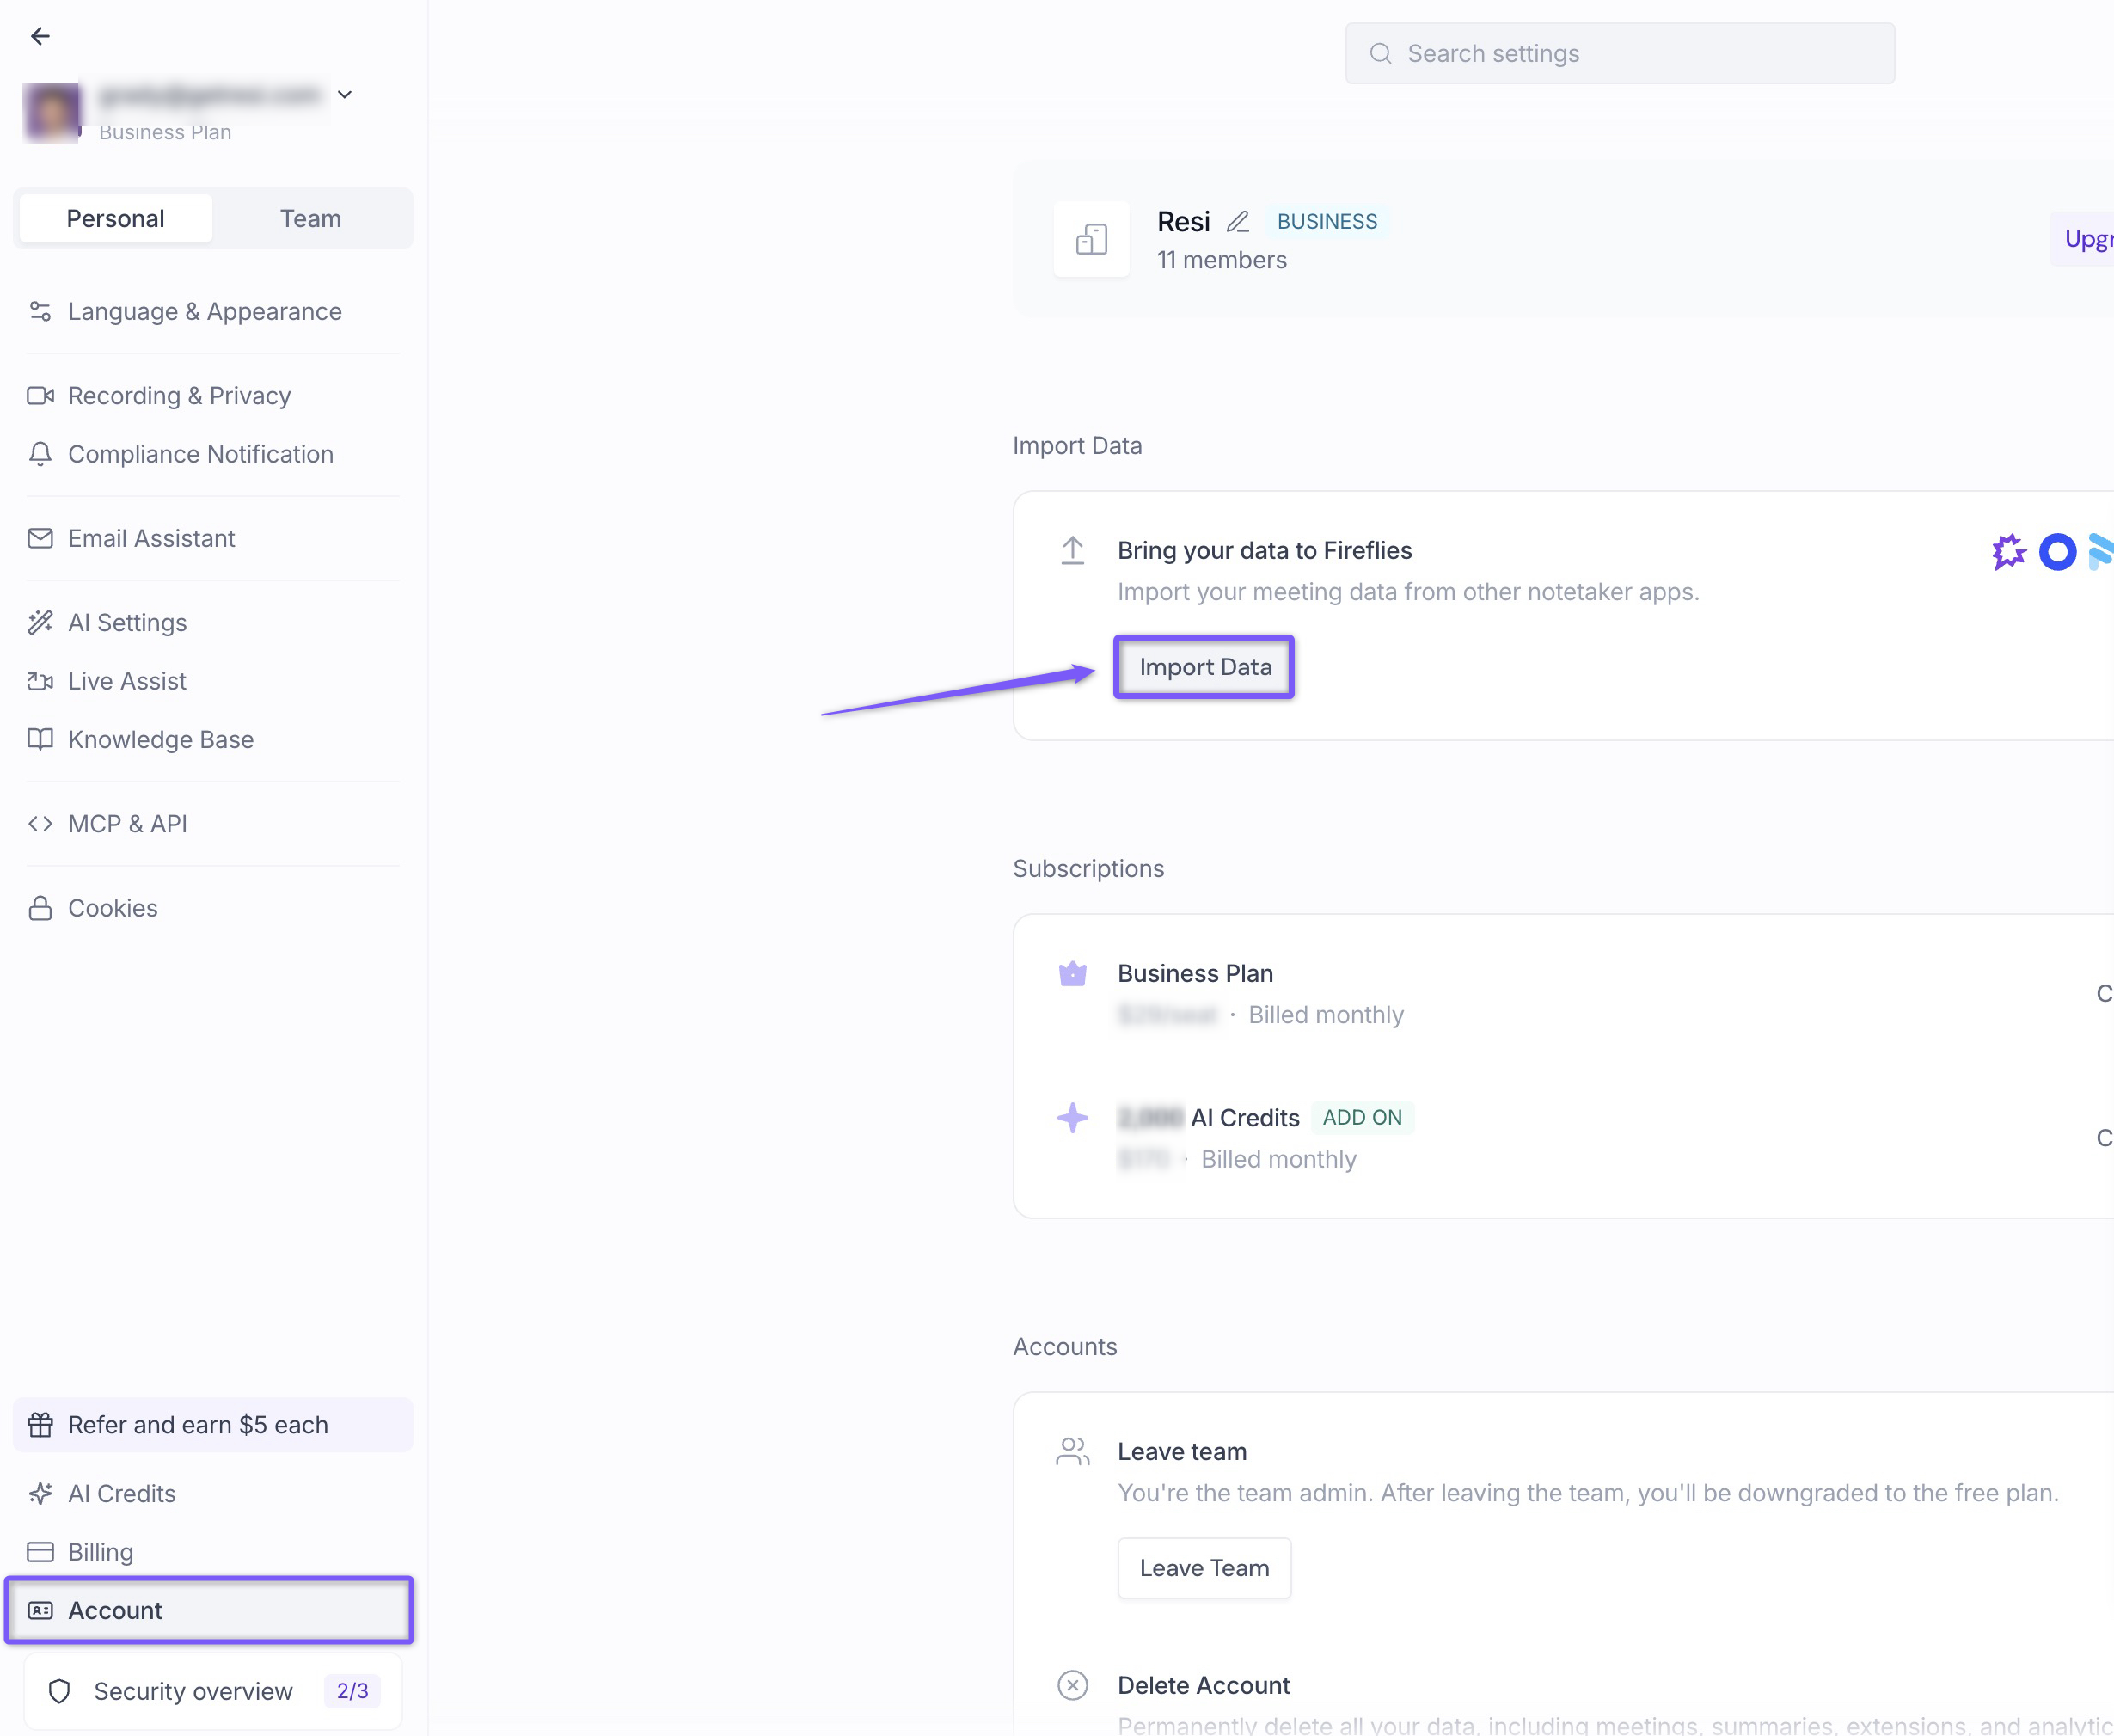Click the Knowledge Base book icon

point(40,739)
